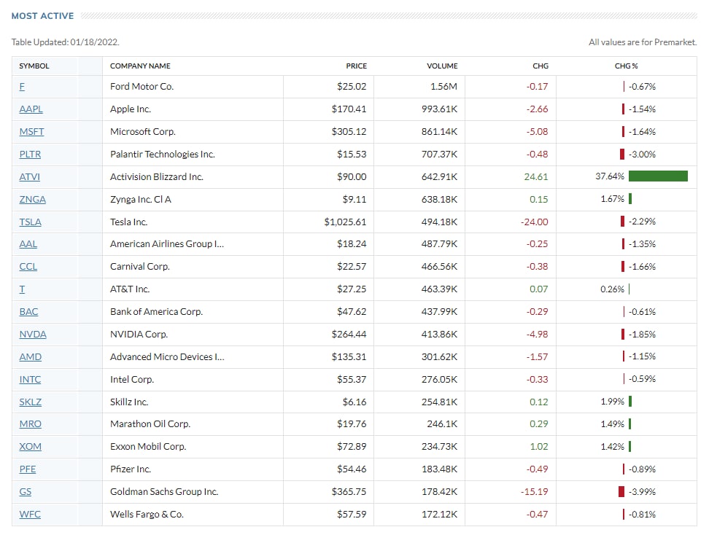The height and width of the screenshot is (535, 709).
Task: Click the MOST ACTIVE section heading
Action: tap(42, 16)
